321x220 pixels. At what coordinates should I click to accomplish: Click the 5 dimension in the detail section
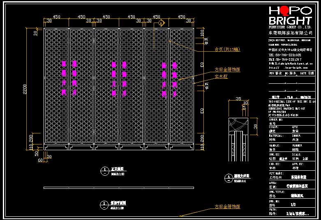coord(244,108)
